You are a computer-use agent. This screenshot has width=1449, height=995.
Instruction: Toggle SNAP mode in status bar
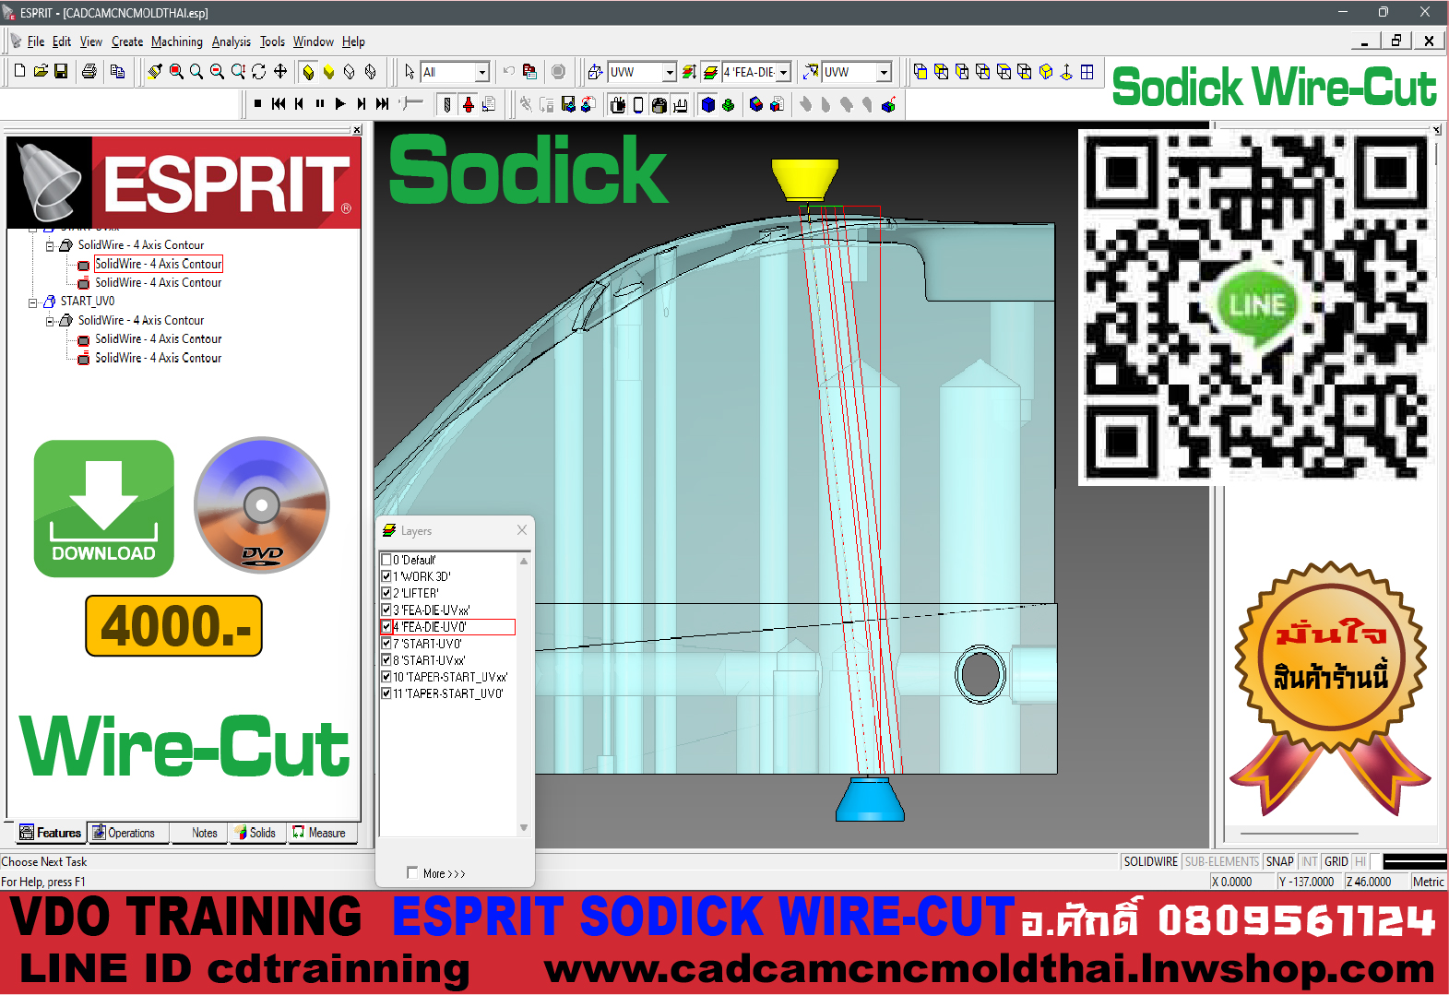(1279, 861)
